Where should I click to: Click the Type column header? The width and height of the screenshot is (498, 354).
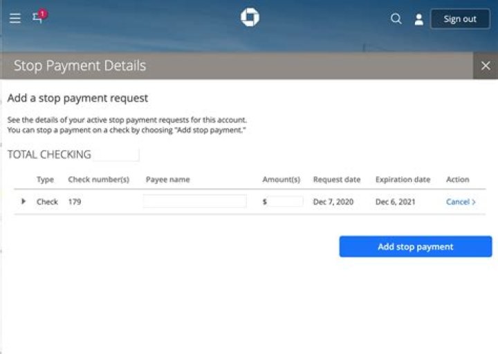(45, 180)
